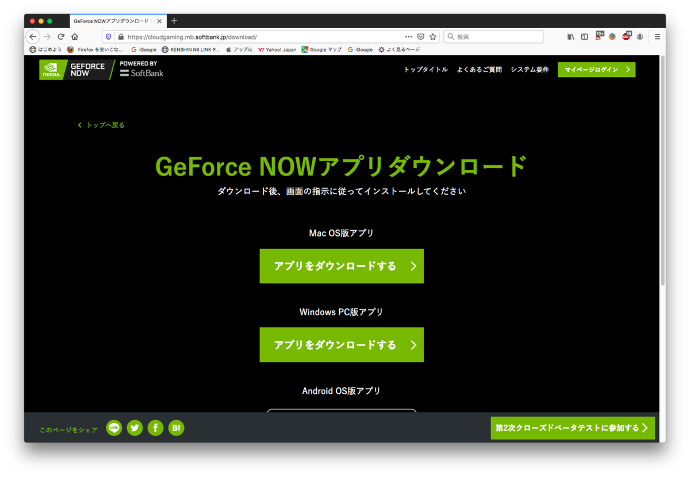Open the Library bookshelf icon
Screen dimensions: 690x477
(x=570, y=37)
